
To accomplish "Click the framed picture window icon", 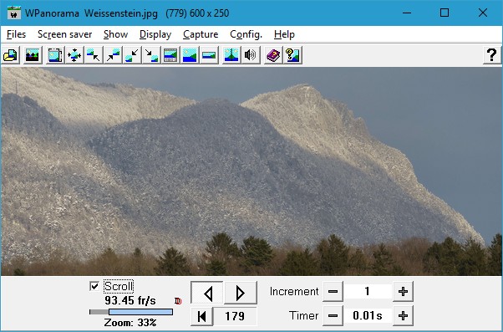I will [x=55, y=55].
